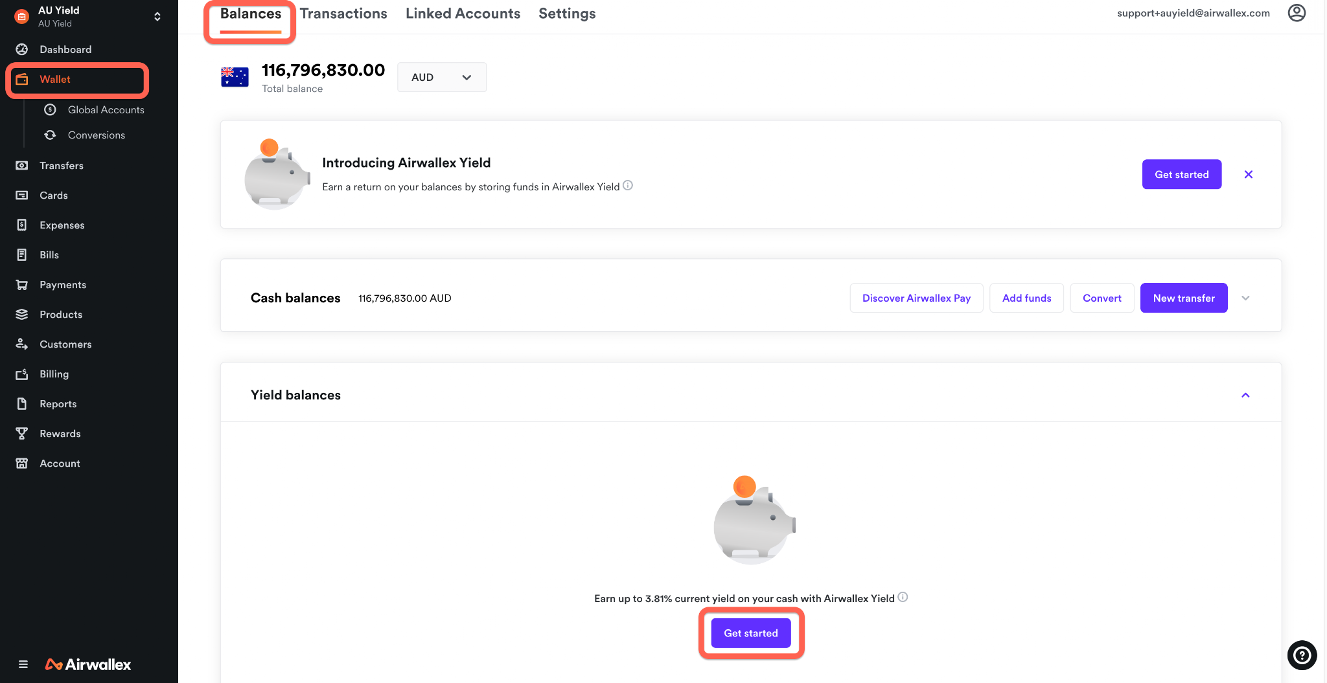Switch to the Transactions tab

click(x=343, y=14)
